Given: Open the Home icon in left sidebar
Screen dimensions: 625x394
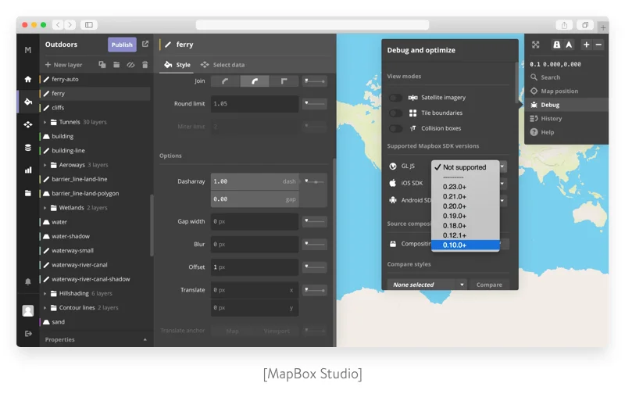Looking at the screenshot, I should click(x=28, y=79).
